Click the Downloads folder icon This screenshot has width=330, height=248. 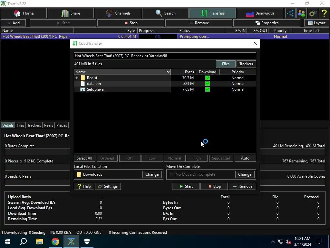click(79, 174)
